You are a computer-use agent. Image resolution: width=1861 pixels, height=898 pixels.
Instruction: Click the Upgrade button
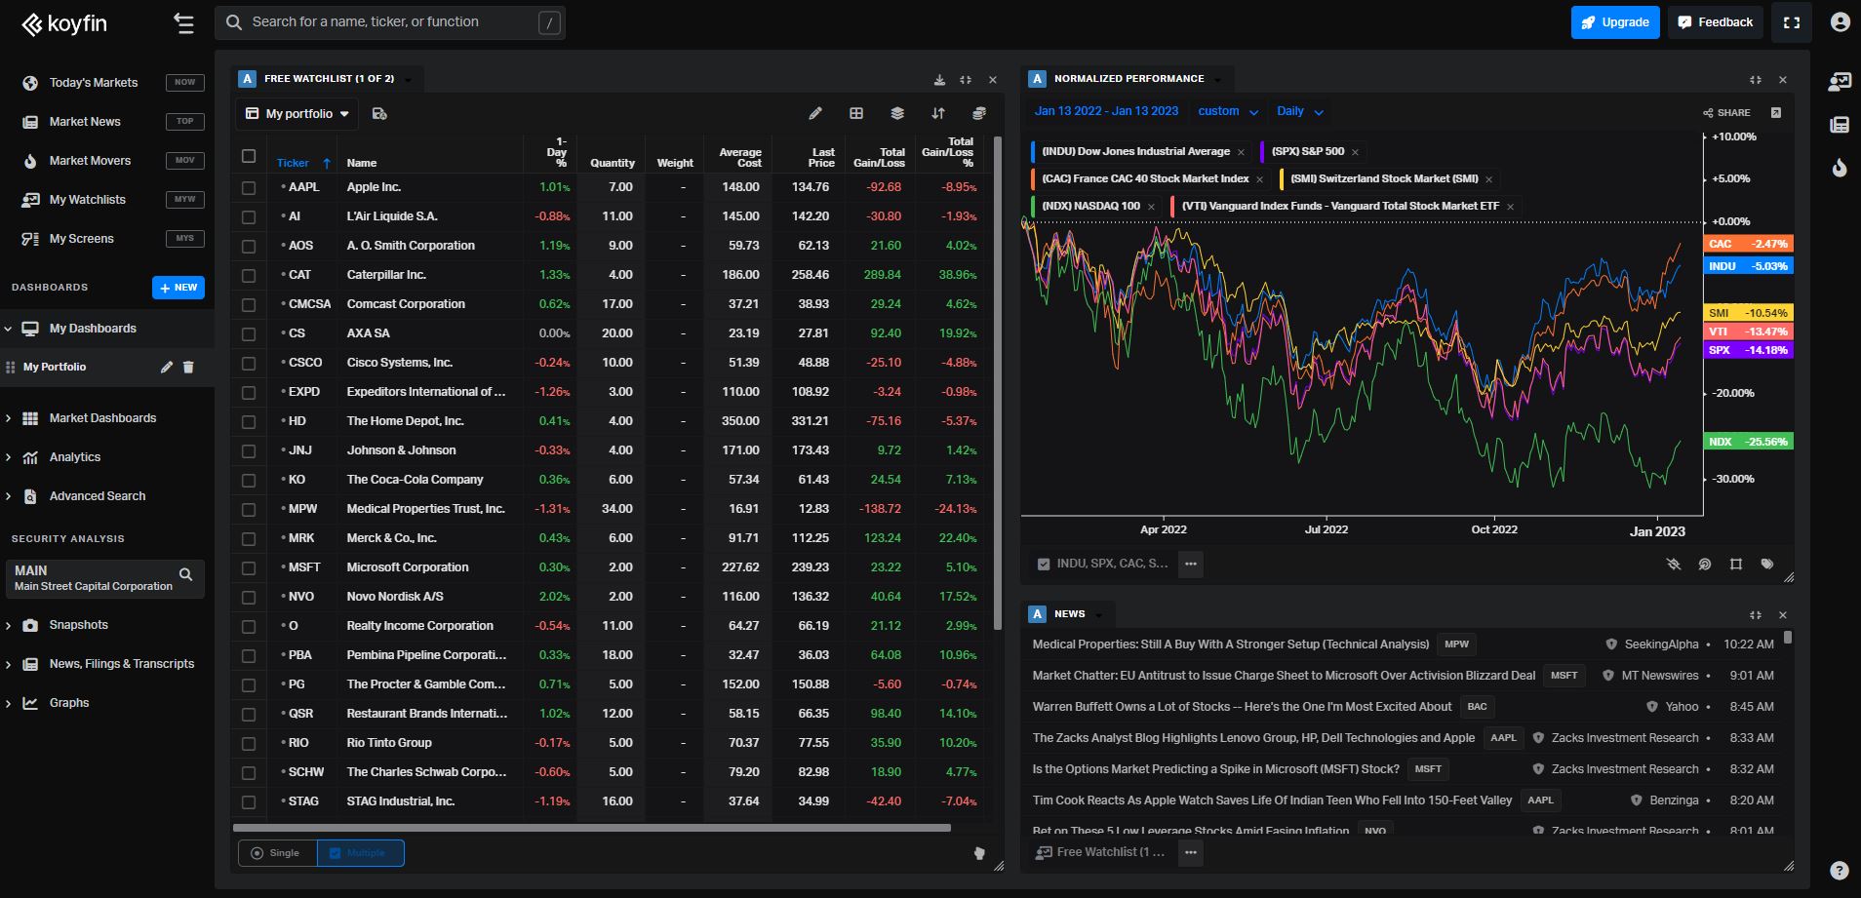pyautogui.click(x=1615, y=22)
